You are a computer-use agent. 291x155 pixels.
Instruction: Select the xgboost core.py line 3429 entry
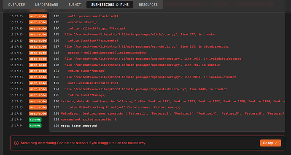(x=153, y=59)
